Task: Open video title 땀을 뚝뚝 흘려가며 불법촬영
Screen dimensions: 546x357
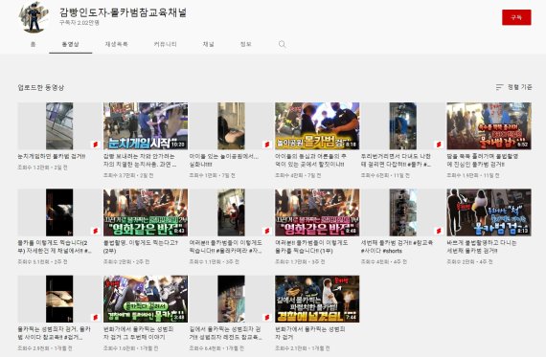Action: coord(483,161)
